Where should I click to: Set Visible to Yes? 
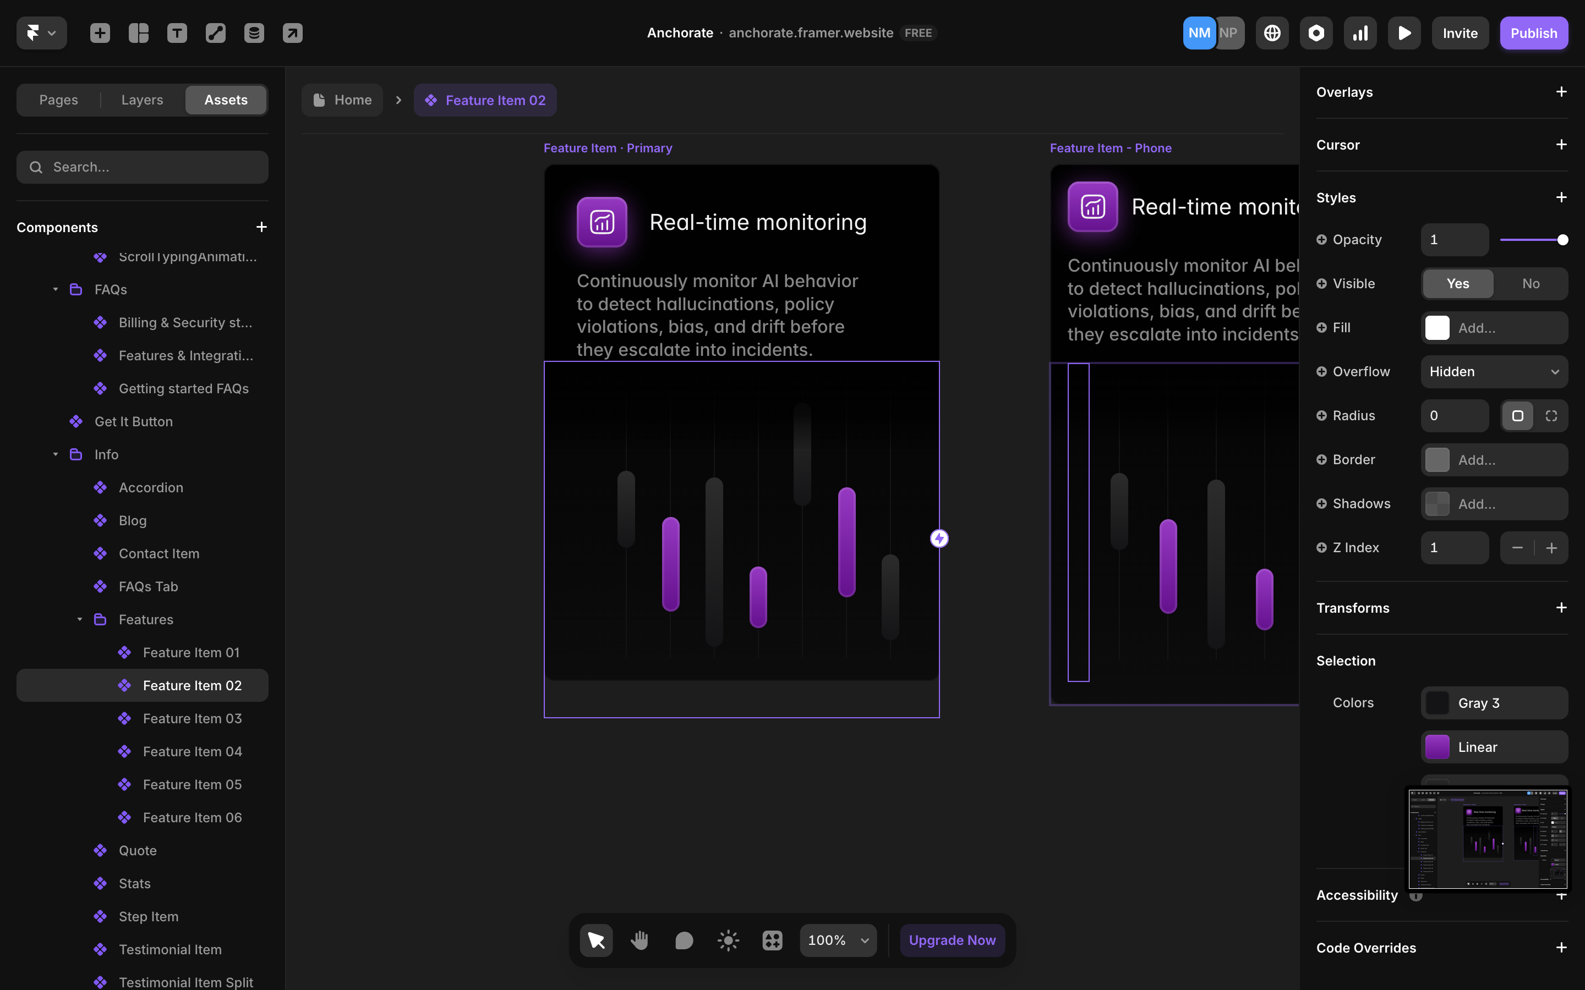(1457, 283)
